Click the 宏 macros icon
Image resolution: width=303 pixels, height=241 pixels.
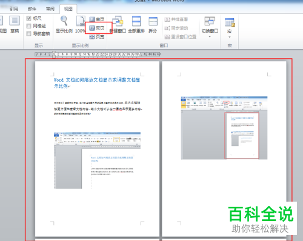(x=230, y=22)
